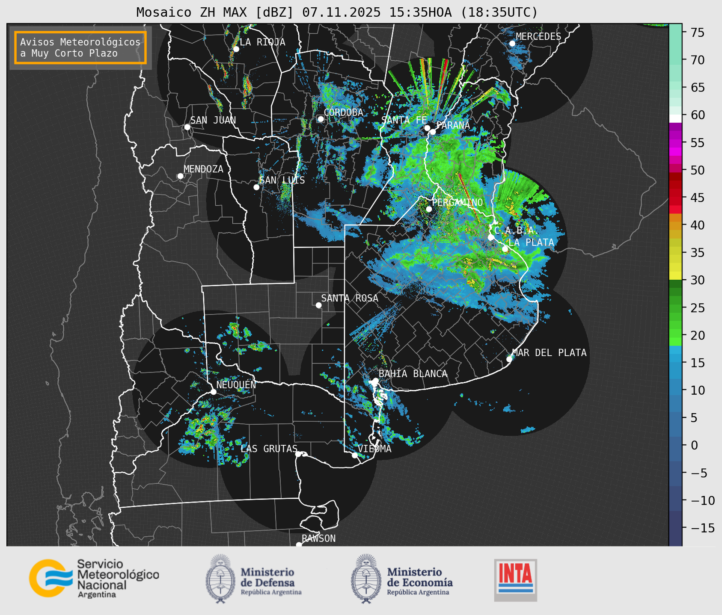Click the −15 tick label on the scale
722x615 pixels.
click(x=702, y=528)
